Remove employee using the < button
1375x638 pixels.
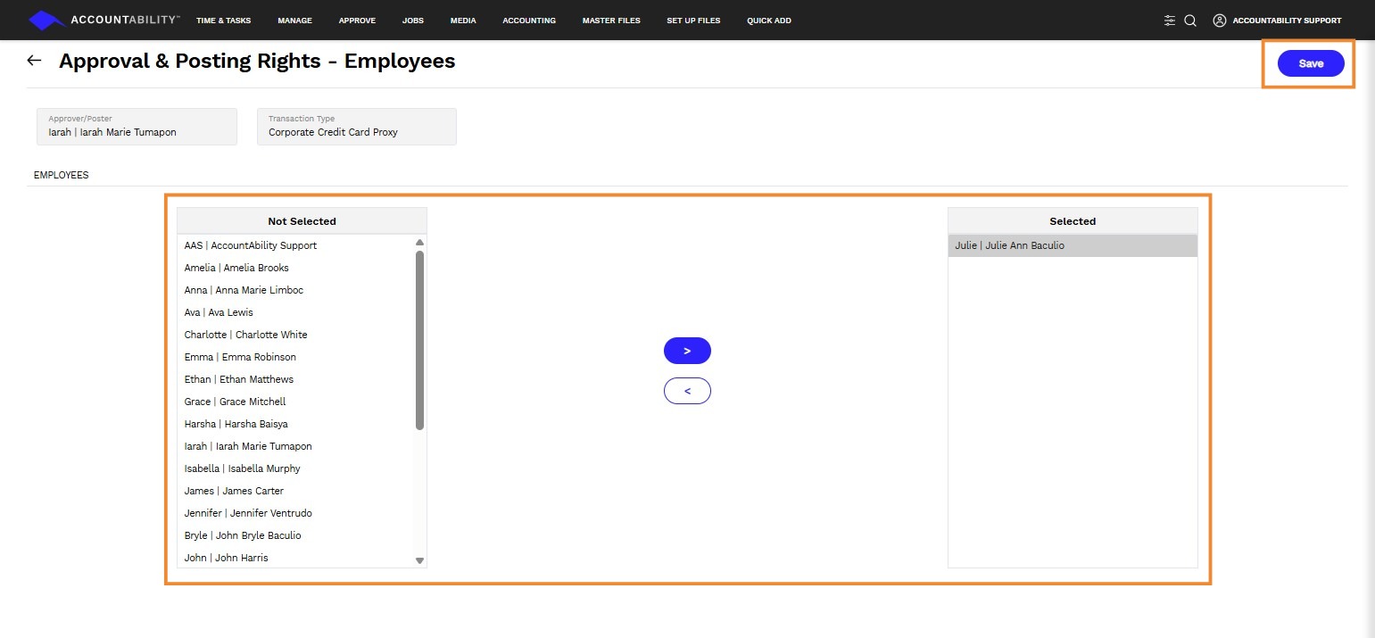point(687,391)
